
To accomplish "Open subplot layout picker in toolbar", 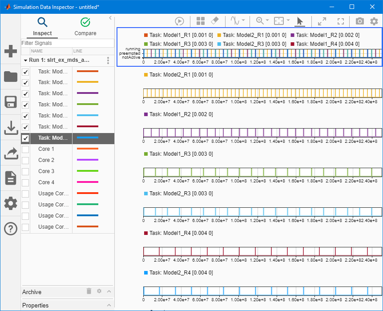I will pyautogui.click(x=200, y=20).
